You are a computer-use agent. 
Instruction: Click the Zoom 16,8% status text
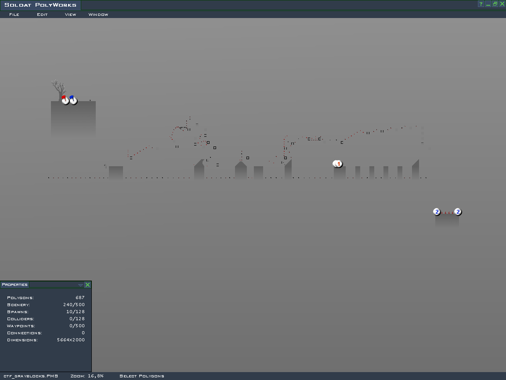coord(87,376)
